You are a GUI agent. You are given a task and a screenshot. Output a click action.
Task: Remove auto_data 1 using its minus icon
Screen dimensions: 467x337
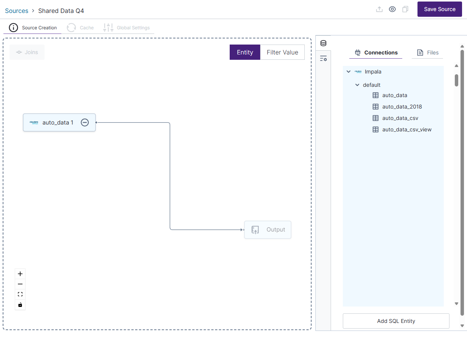[x=85, y=122]
